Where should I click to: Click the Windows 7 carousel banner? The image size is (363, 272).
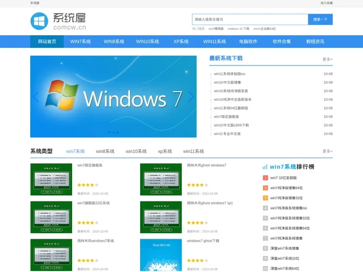click(113, 97)
